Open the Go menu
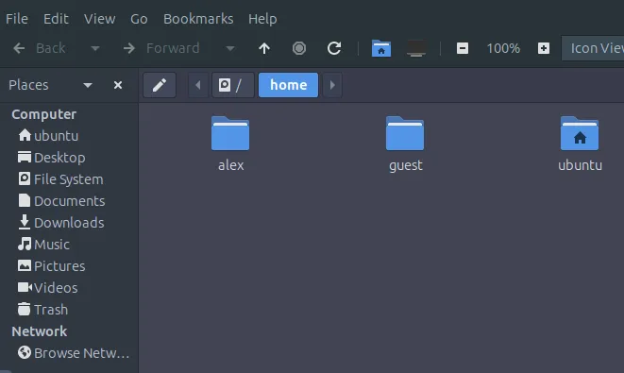The height and width of the screenshot is (373, 624). pyautogui.click(x=139, y=19)
